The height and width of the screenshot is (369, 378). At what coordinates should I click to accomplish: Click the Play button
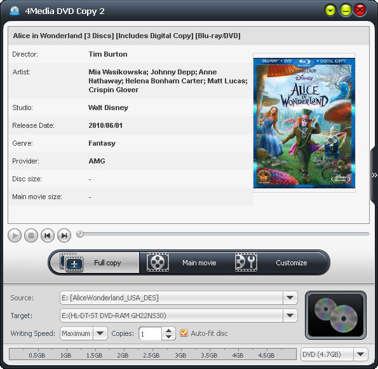(x=15, y=235)
